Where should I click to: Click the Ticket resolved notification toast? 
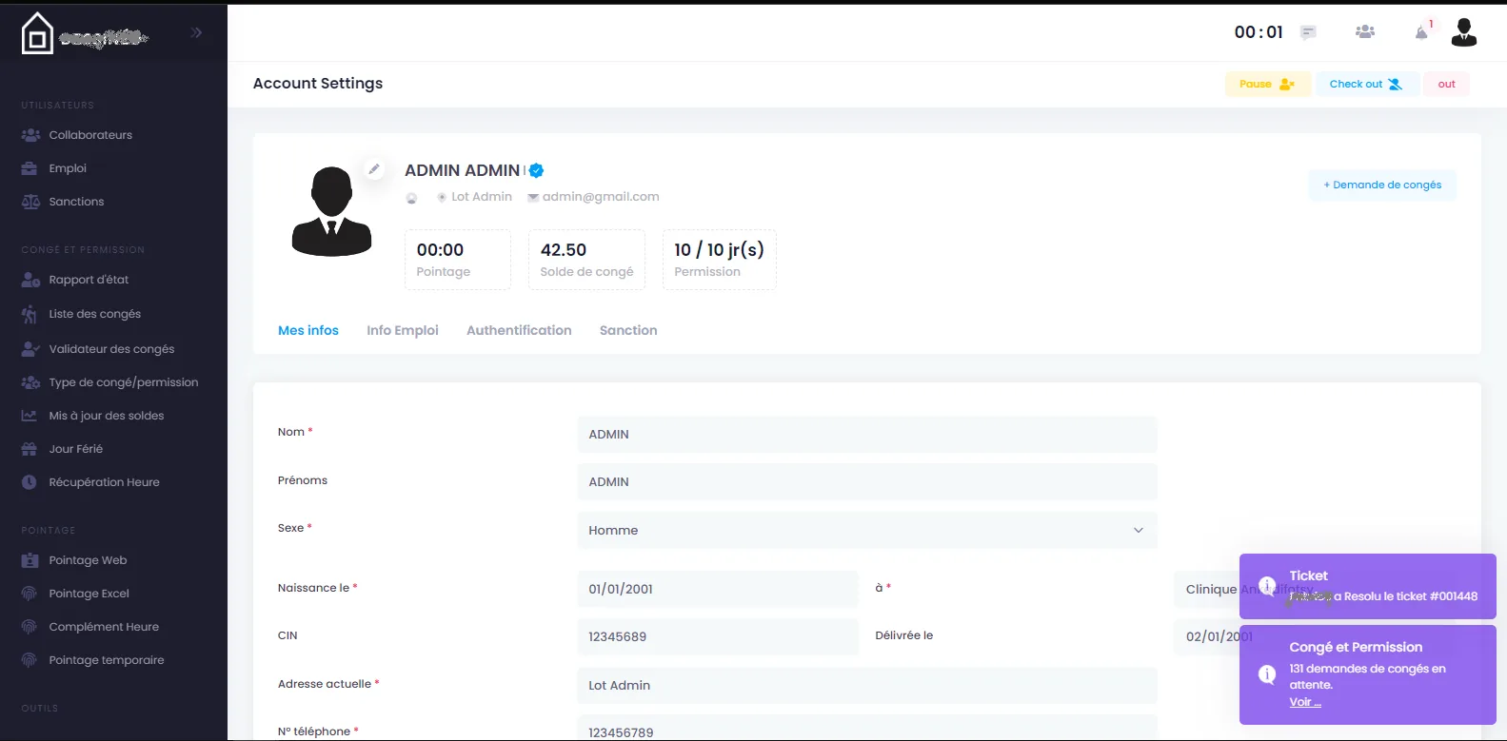pos(1368,586)
